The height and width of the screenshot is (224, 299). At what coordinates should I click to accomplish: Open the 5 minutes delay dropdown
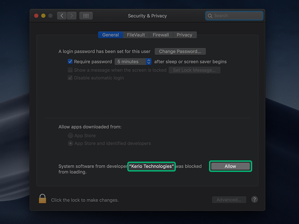[133, 62]
